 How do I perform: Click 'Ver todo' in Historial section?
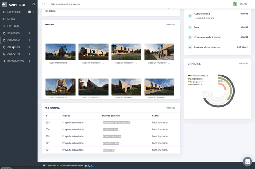171,108
